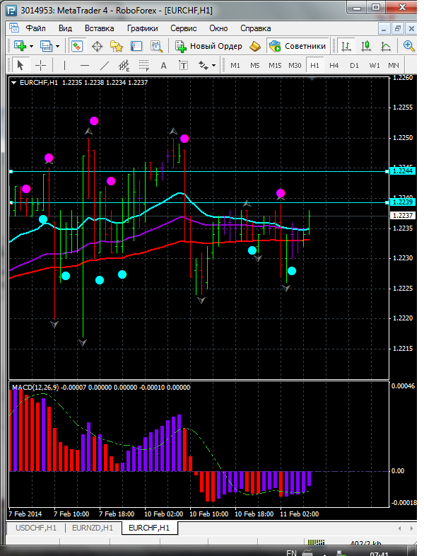Switch chart to candlestick mode

[366, 46]
